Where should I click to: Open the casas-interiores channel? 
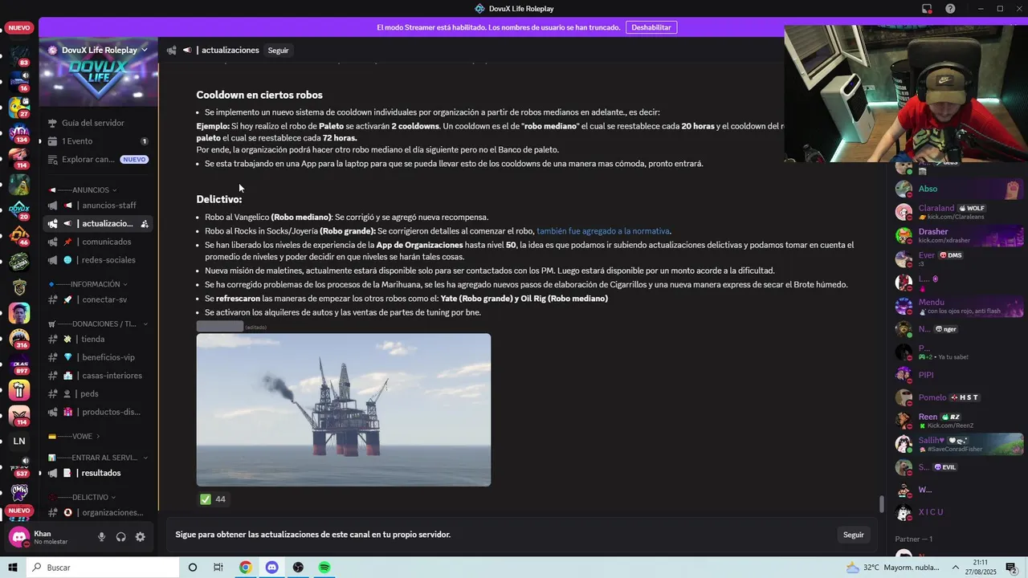(98, 376)
